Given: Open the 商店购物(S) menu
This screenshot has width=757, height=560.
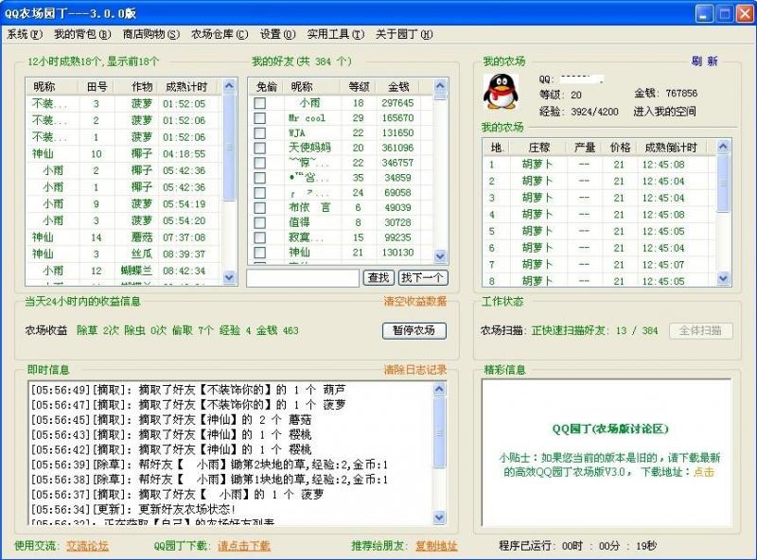Looking at the screenshot, I should (150, 34).
